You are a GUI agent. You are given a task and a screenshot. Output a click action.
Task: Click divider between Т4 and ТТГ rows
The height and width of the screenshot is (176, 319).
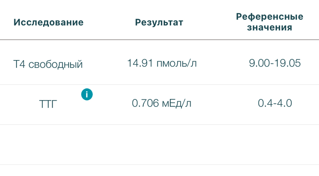point(159,84)
